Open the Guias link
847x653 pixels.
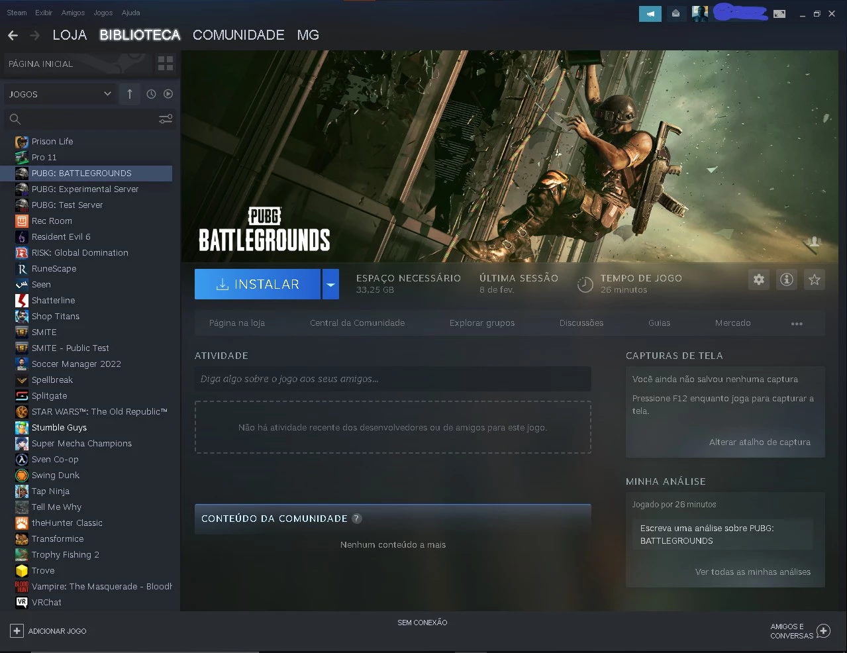tap(659, 323)
